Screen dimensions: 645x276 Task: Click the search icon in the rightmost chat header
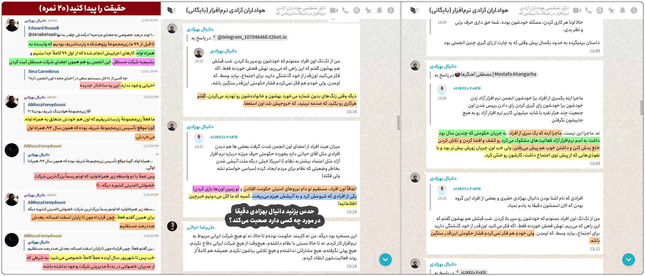600,10
